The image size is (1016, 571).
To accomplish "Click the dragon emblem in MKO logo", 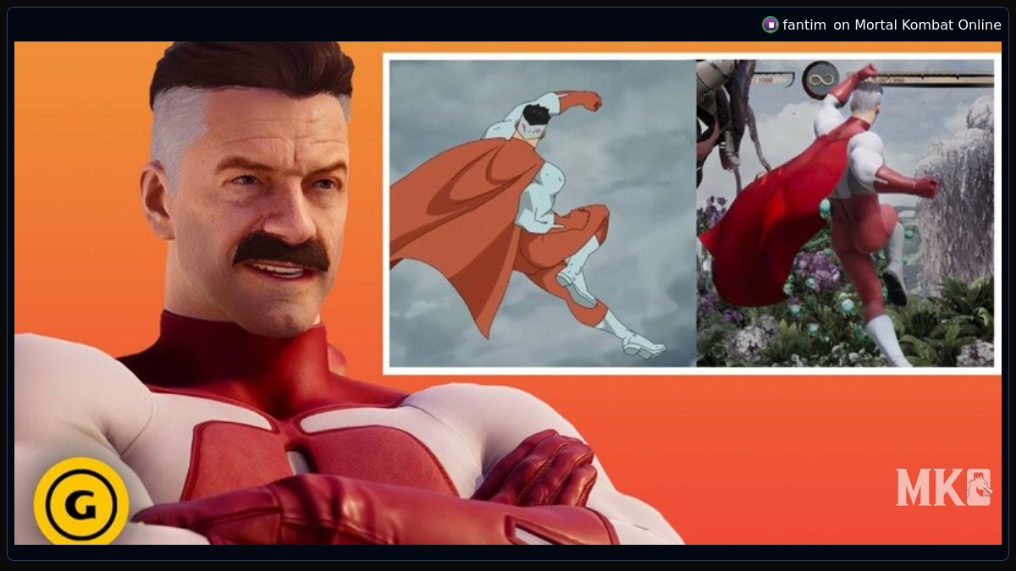I will (x=978, y=487).
